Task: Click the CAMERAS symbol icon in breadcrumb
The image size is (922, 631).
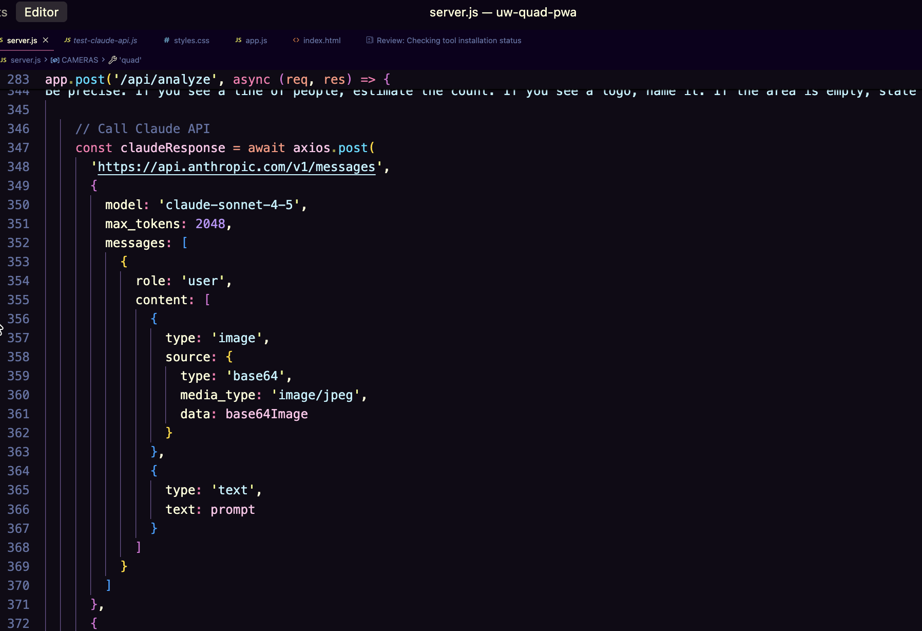Action: pyautogui.click(x=55, y=60)
